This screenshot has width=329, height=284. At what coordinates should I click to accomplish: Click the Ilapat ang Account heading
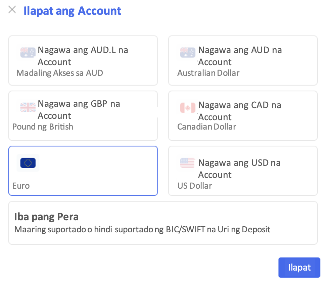[x=72, y=11]
